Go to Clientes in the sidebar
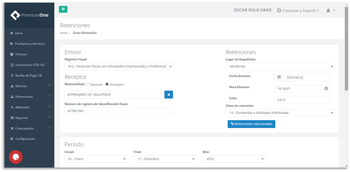Image resolution: width=350 pixels, height=172 pixels. pyautogui.click(x=21, y=54)
